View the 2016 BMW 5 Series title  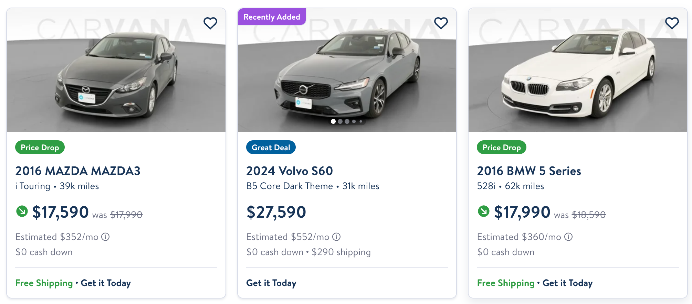[x=529, y=171]
